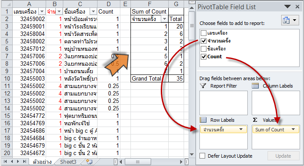The width and height of the screenshot is (304, 166).
Task: Go to last sheet navigation arrow
Action: [x=25, y=162]
